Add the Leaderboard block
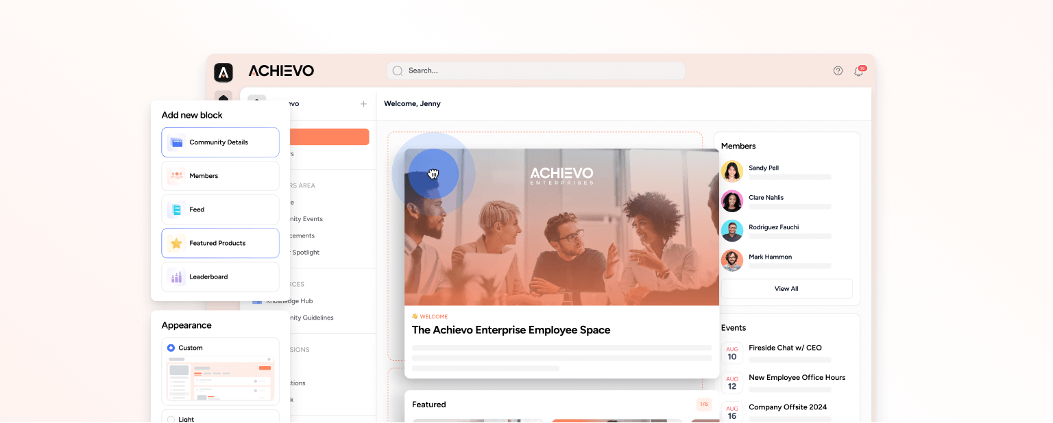This screenshot has height=423, width=1053. click(x=220, y=277)
